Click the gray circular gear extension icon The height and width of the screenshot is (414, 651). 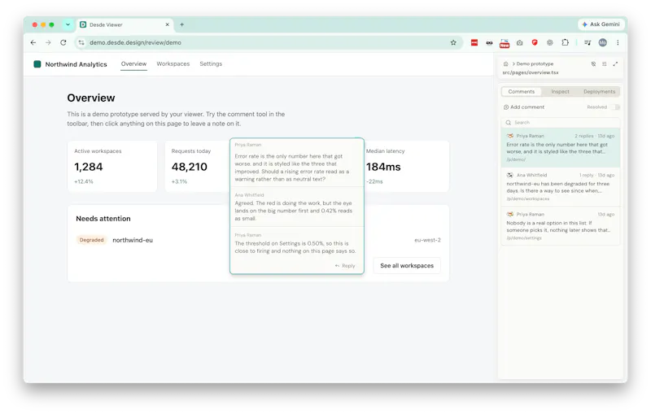(x=550, y=42)
